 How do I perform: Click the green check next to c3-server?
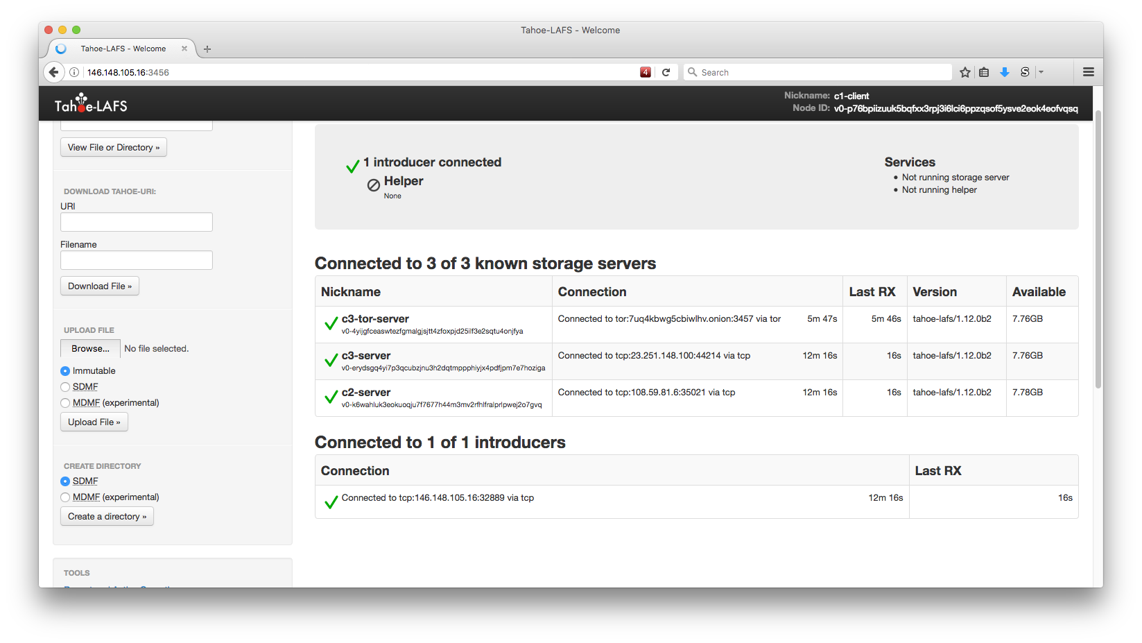tap(331, 361)
